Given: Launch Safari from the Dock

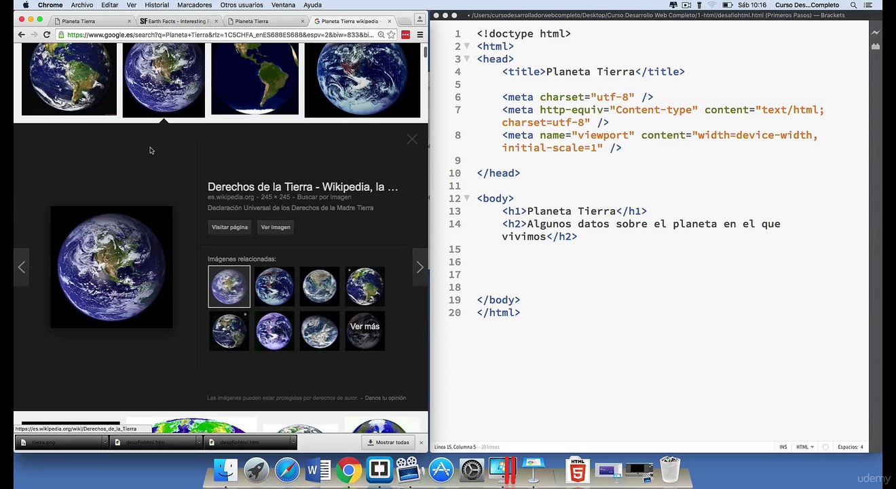Looking at the screenshot, I should pos(287,469).
